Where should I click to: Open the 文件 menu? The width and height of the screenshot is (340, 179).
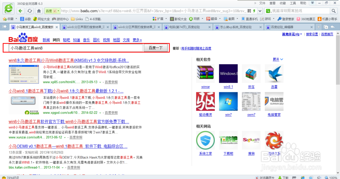tap(262, 3)
